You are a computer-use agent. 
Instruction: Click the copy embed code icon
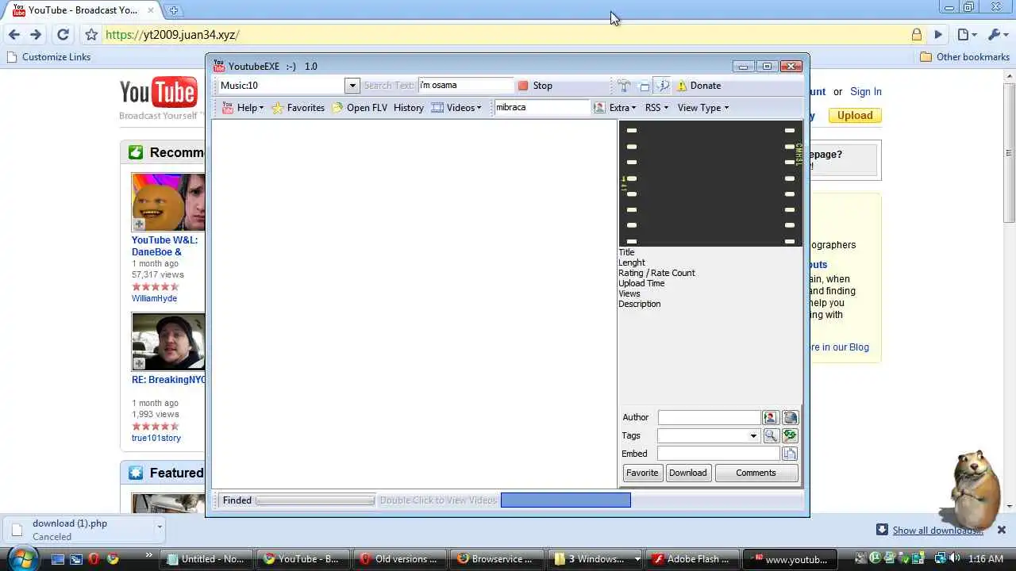click(789, 454)
